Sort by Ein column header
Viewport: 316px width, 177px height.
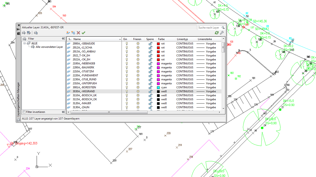click(127, 39)
